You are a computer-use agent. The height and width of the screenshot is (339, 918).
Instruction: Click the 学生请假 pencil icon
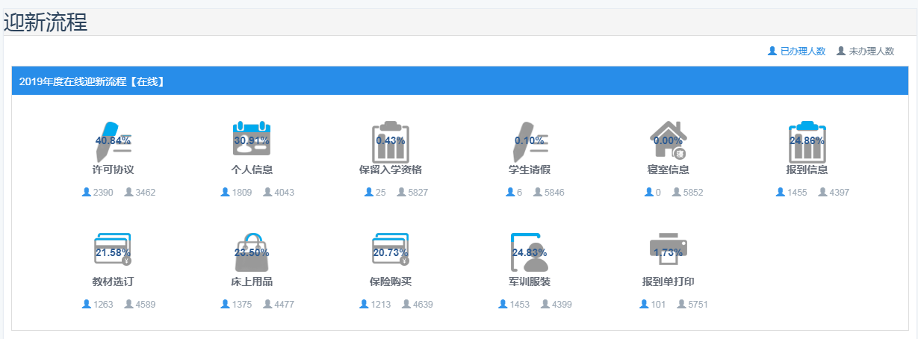tap(530, 139)
